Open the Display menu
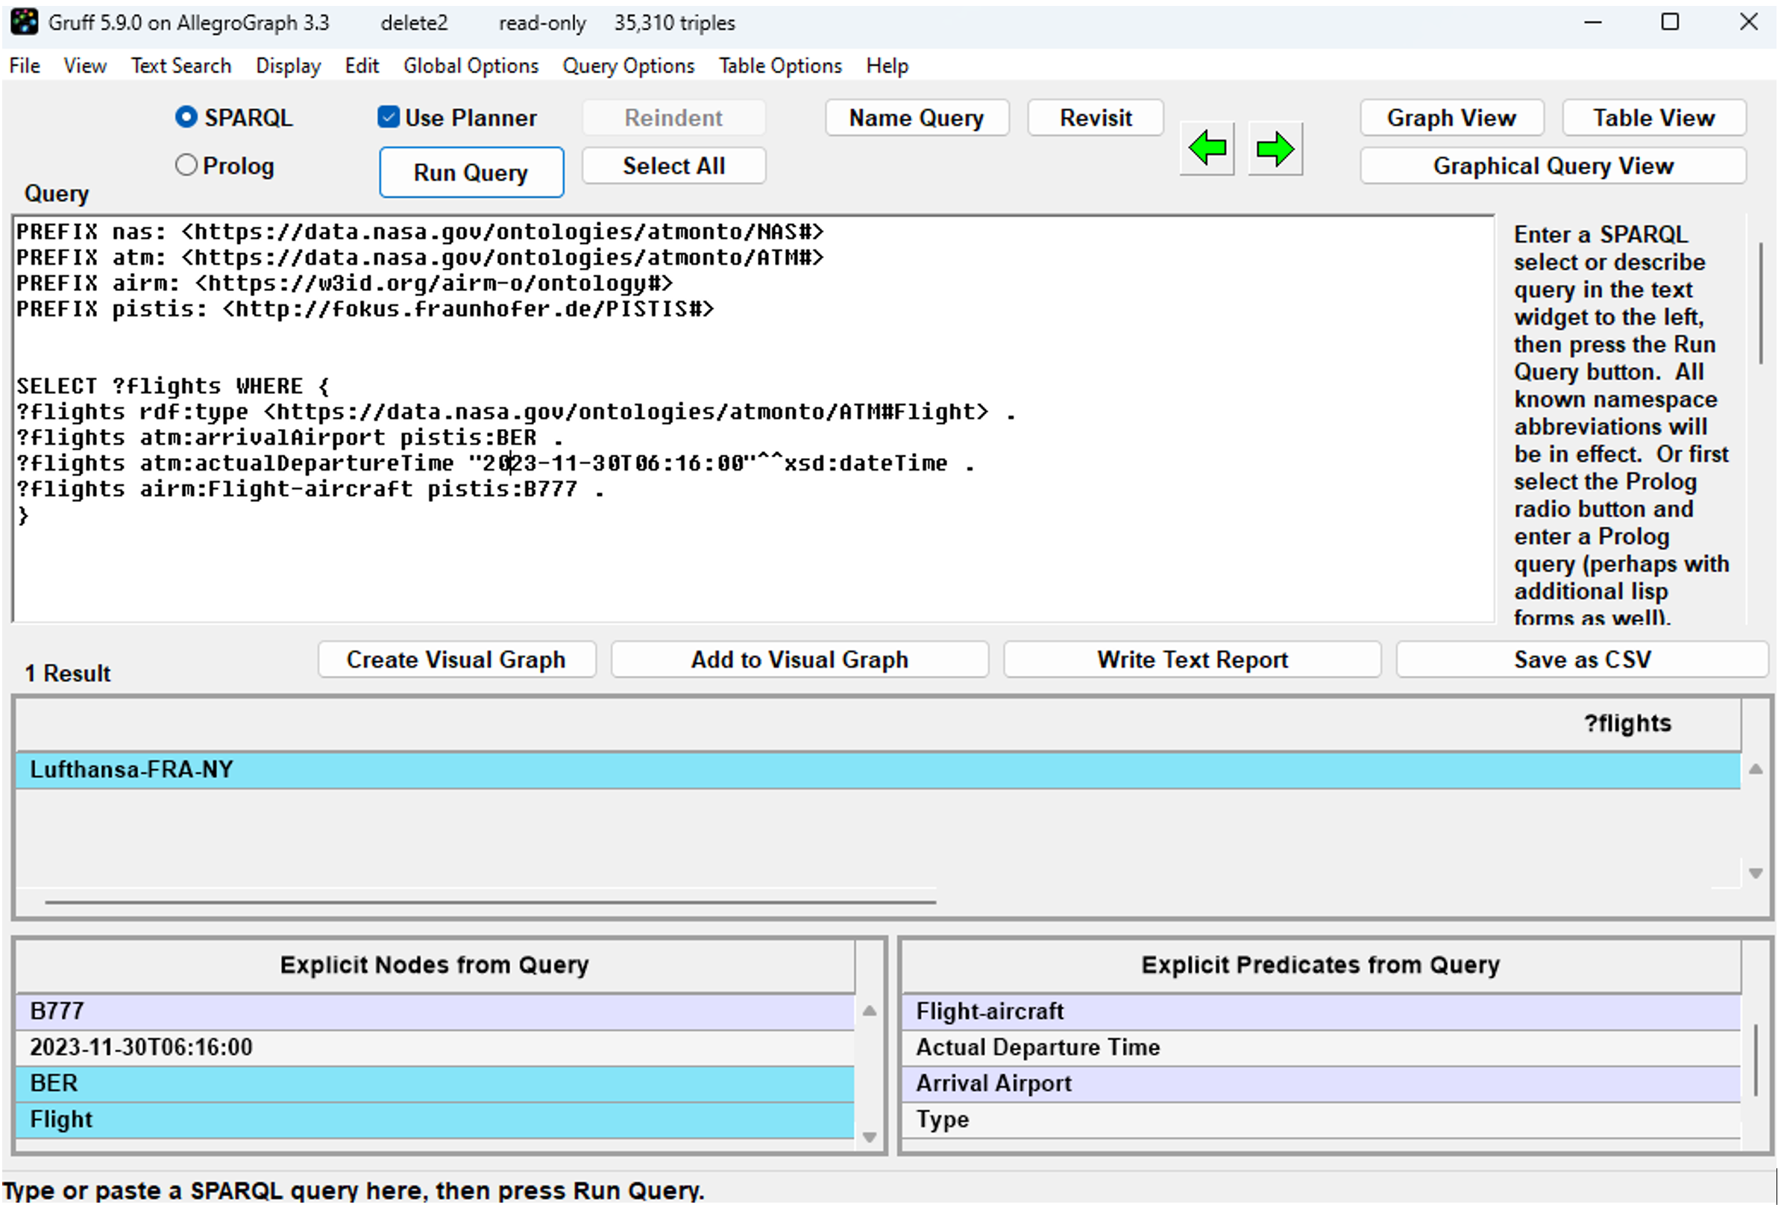This screenshot has height=1225, width=1781. click(288, 66)
